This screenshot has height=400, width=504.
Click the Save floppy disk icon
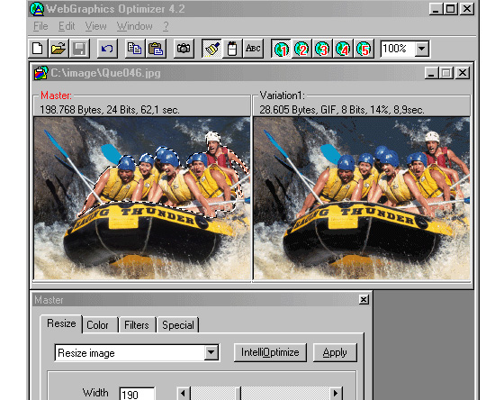[79, 49]
